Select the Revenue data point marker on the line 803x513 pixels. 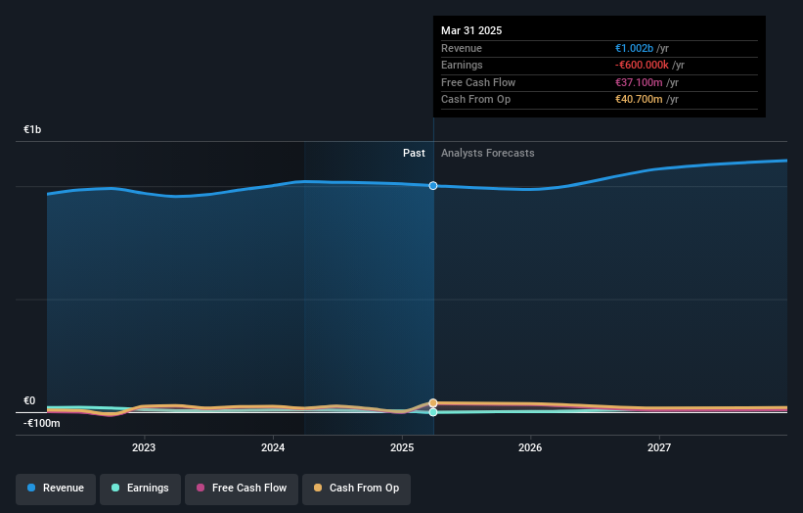pos(433,185)
